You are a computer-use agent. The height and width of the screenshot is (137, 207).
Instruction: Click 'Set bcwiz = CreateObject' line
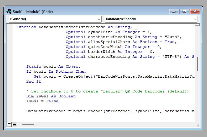click(114, 76)
